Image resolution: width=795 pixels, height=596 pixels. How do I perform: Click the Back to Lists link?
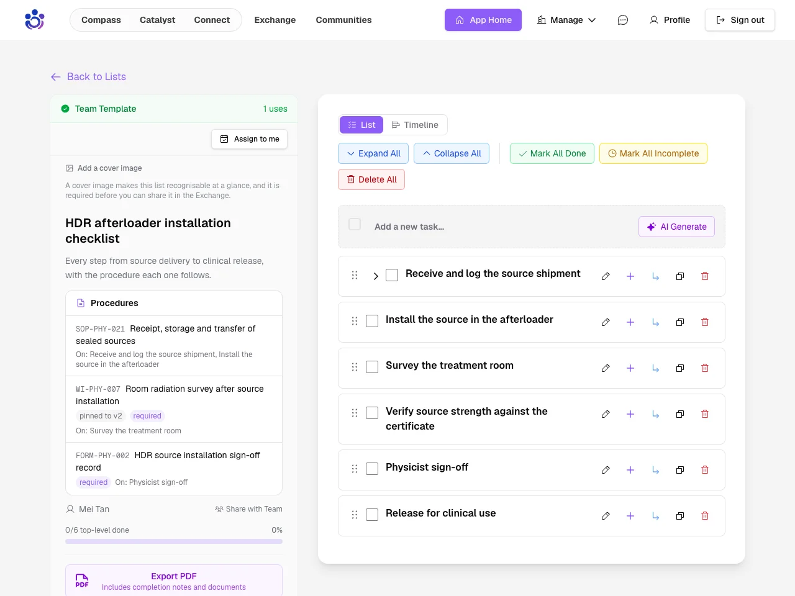pyautogui.click(x=88, y=76)
